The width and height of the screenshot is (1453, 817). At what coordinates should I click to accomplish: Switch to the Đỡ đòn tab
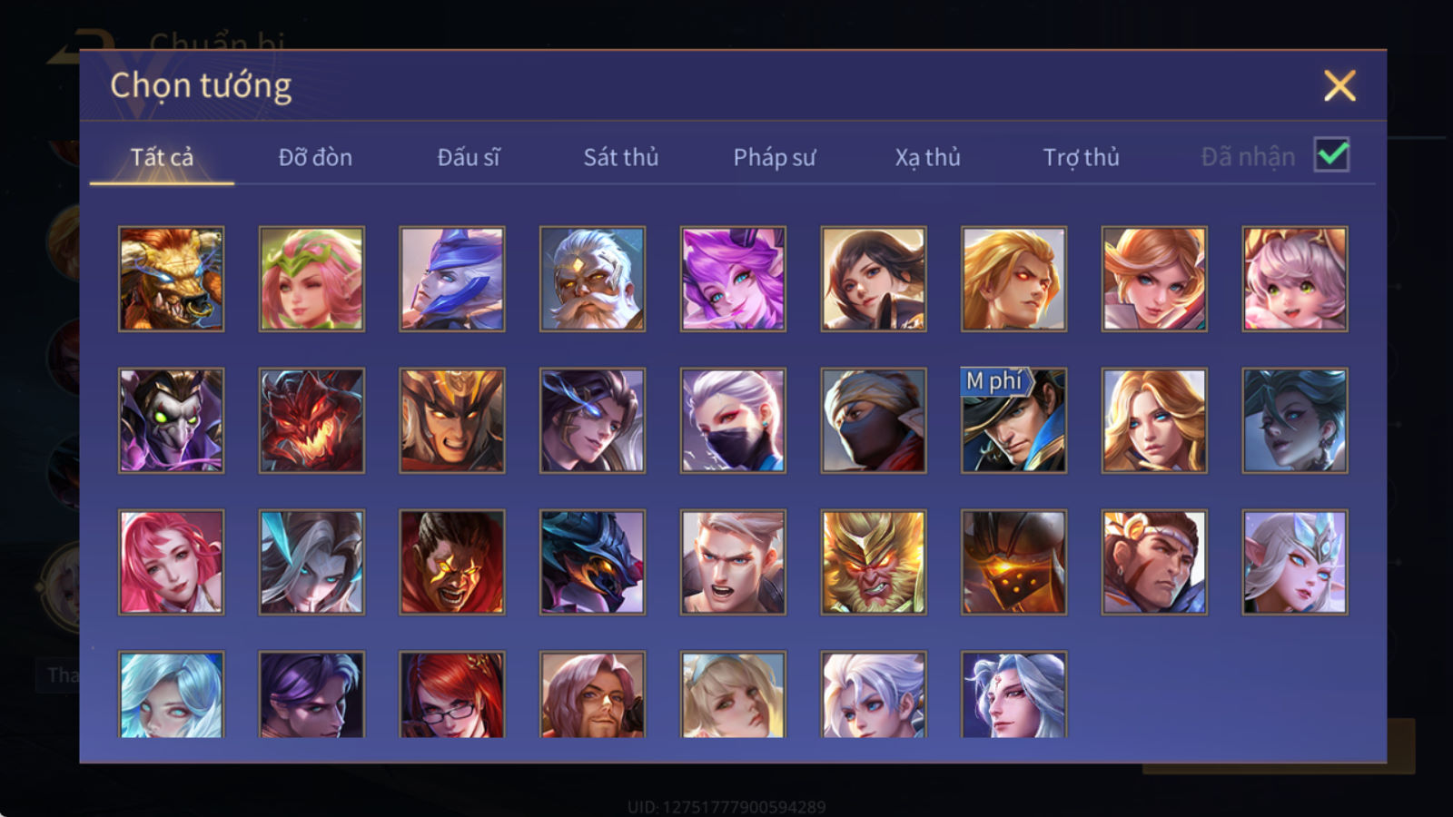(315, 157)
